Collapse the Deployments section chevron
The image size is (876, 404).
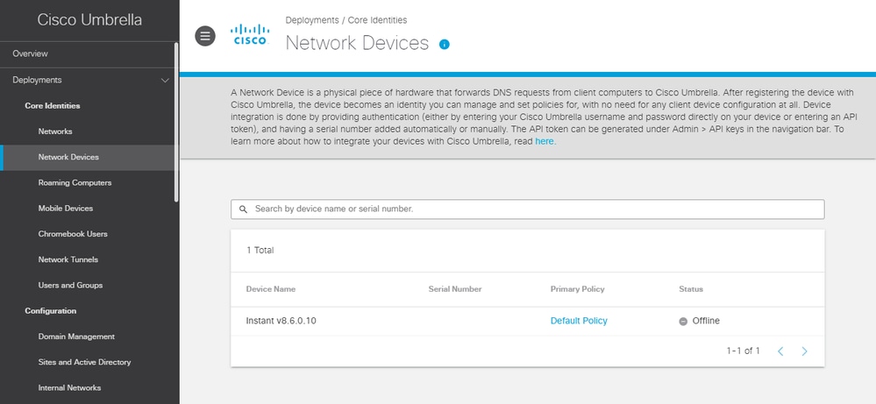click(x=165, y=81)
